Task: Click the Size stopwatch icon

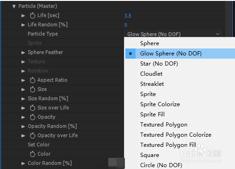Action: (x=32, y=90)
